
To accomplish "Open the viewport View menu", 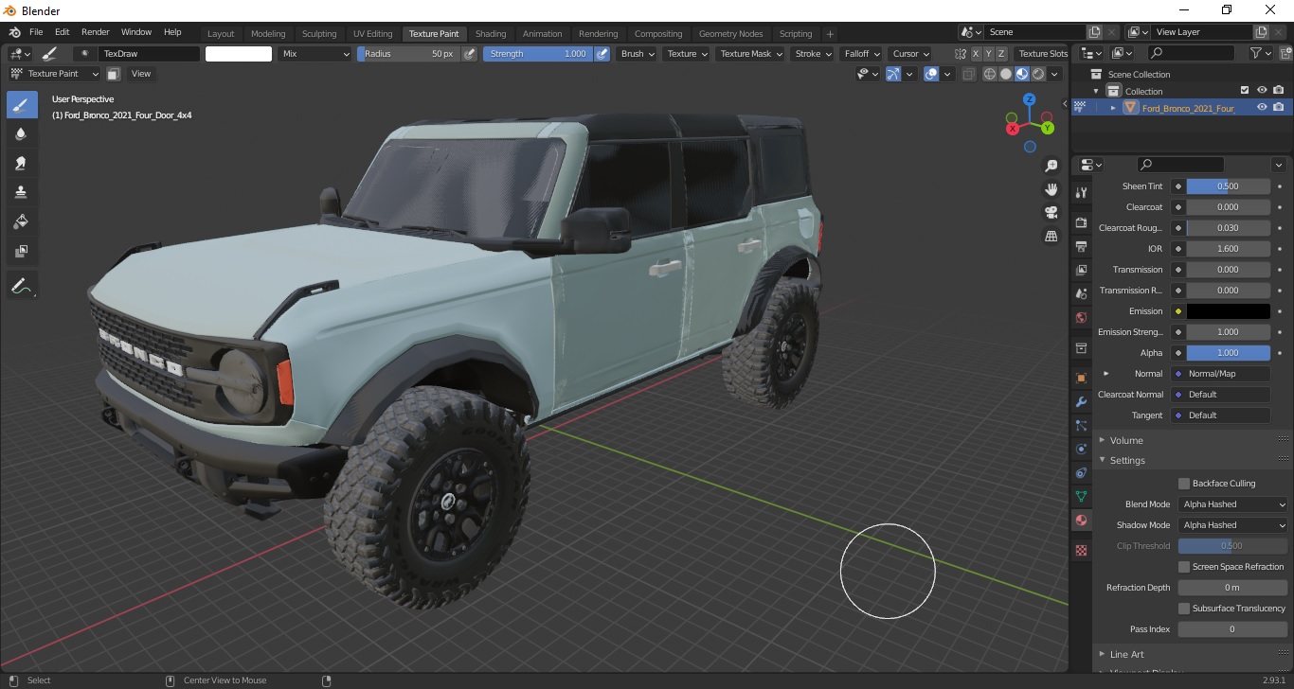I will point(141,74).
